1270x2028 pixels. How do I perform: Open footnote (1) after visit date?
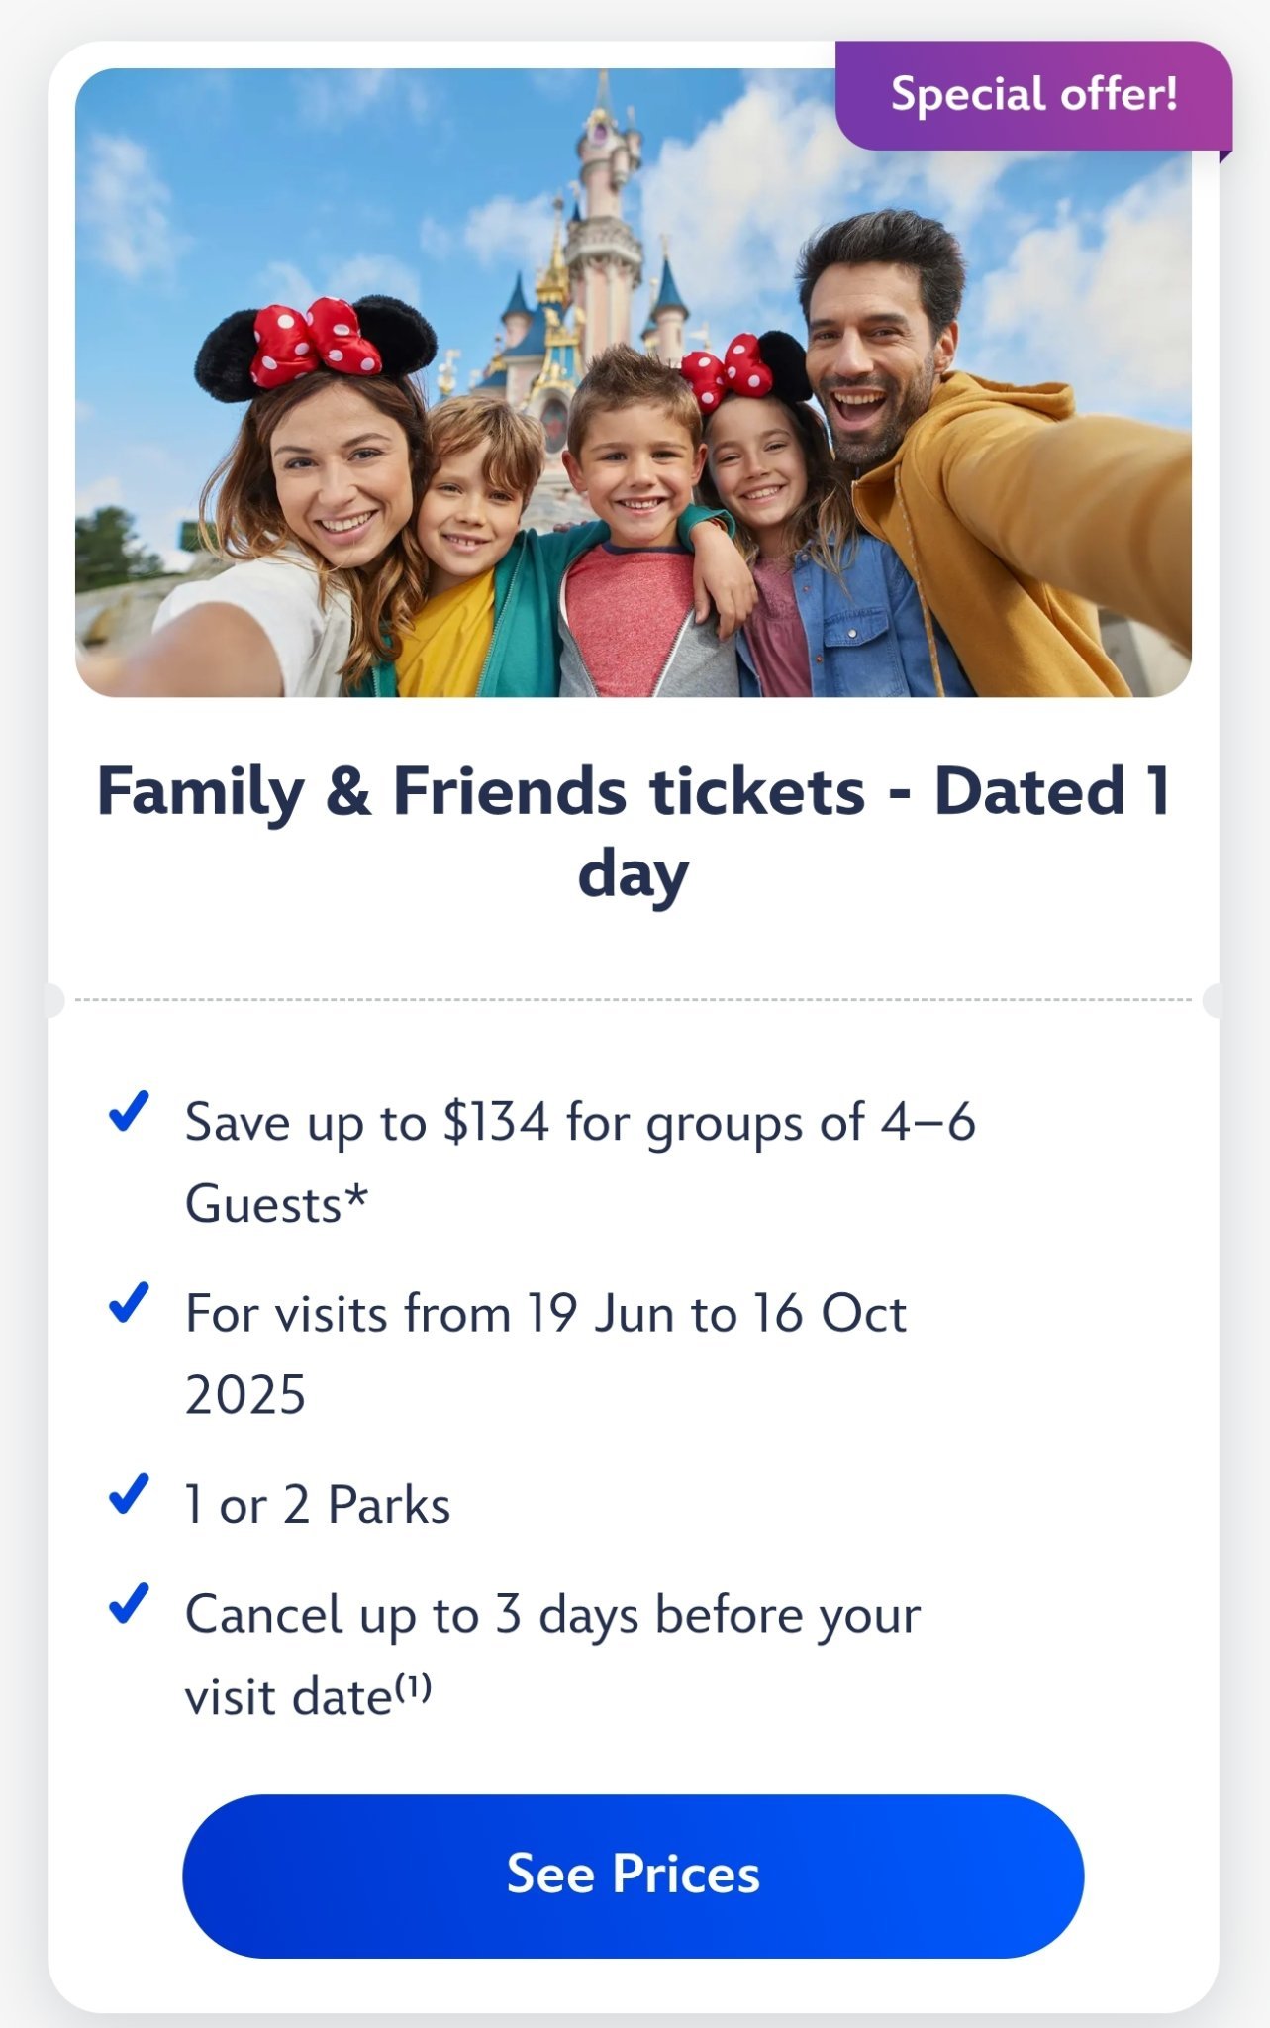point(414,1687)
